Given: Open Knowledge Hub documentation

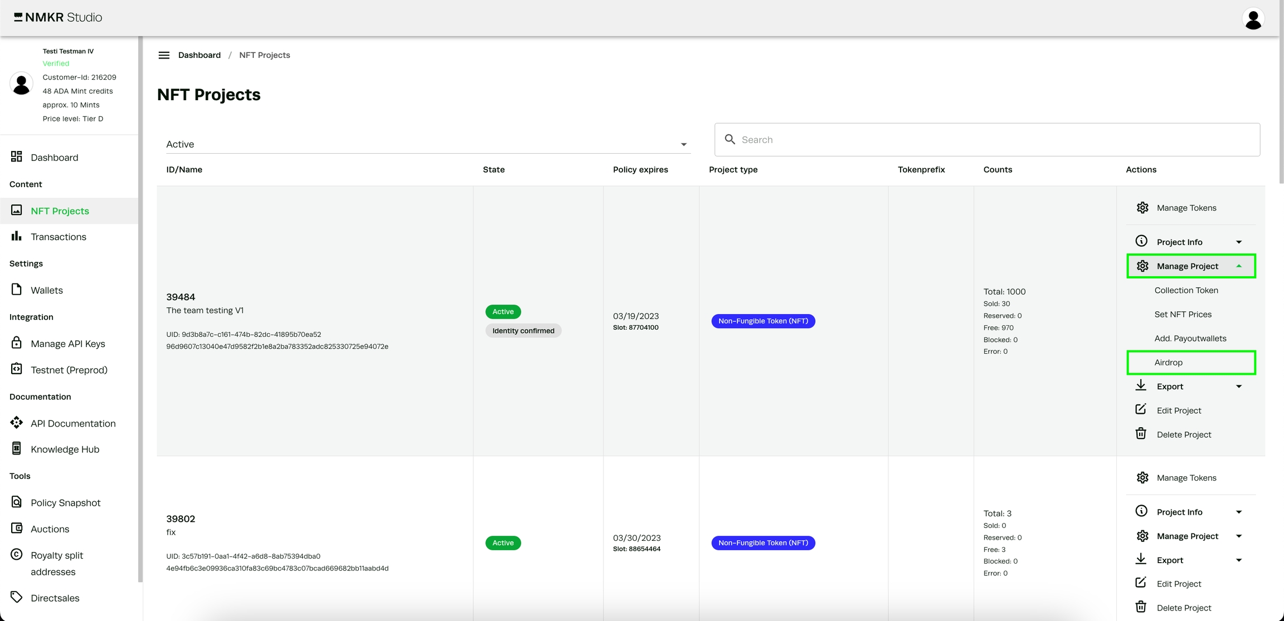Looking at the screenshot, I should [x=65, y=449].
